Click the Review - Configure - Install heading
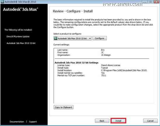 73,11
